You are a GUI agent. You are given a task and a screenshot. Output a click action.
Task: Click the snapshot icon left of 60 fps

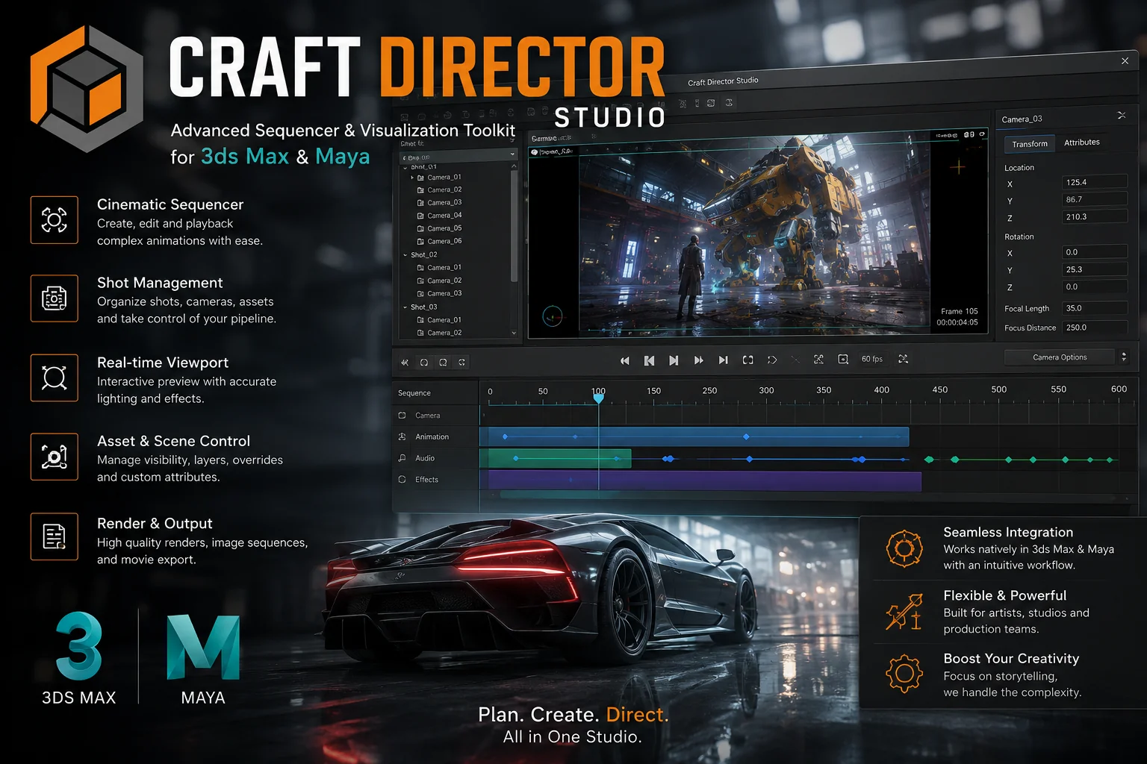pos(843,359)
